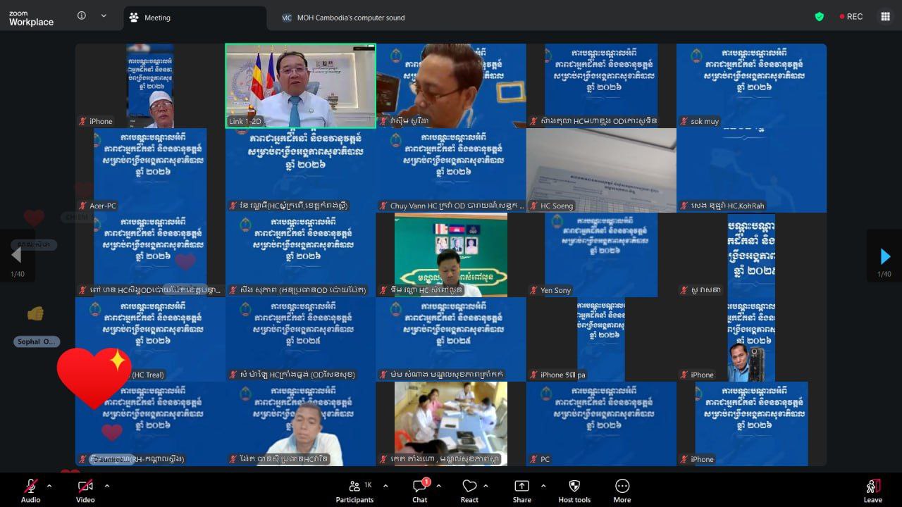Open the Participants panel
The image size is (902, 507).
coord(354,490)
